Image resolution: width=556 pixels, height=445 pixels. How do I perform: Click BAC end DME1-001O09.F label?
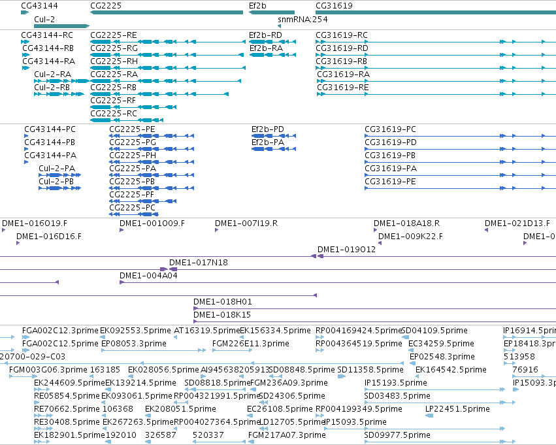tap(152, 223)
